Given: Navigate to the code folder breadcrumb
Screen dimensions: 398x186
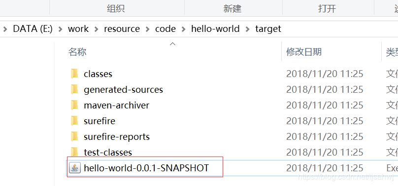Looking at the screenshot, I should [166, 29].
